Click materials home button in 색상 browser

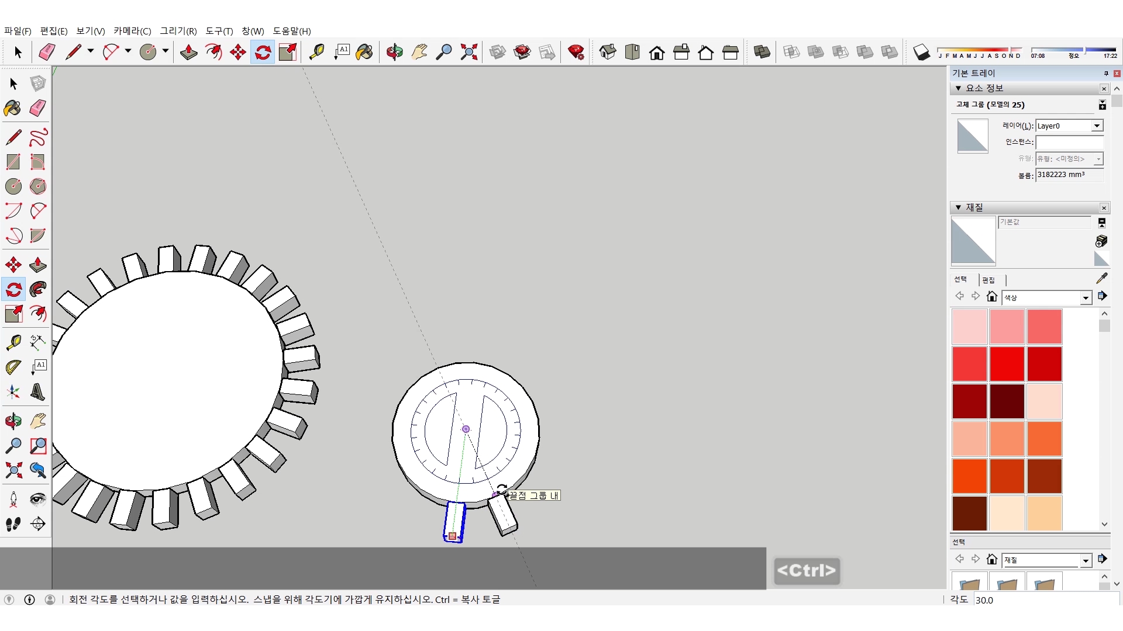(991, 297)
